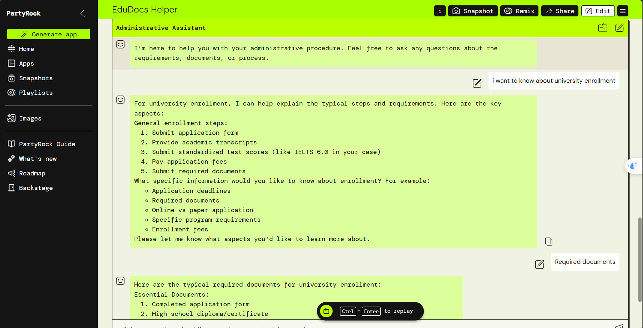Click the PartyRock Guide book icon
The image size is (643, 328).
(x=11, y=144)
